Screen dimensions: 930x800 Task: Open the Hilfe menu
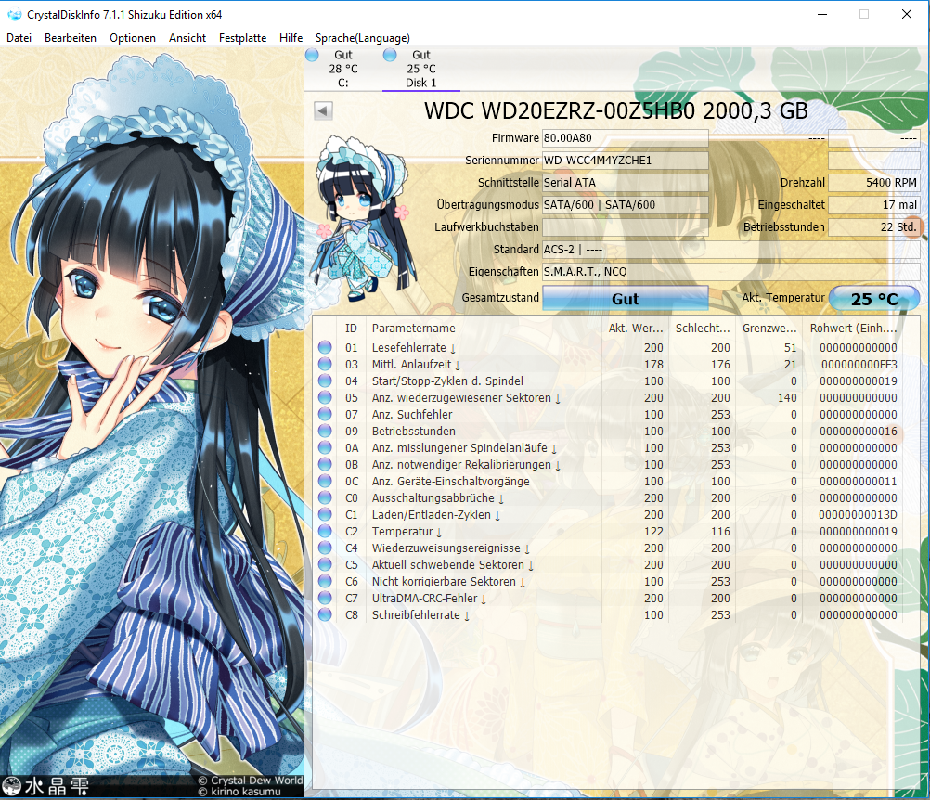pyautogui.click(x=291, y=38)
